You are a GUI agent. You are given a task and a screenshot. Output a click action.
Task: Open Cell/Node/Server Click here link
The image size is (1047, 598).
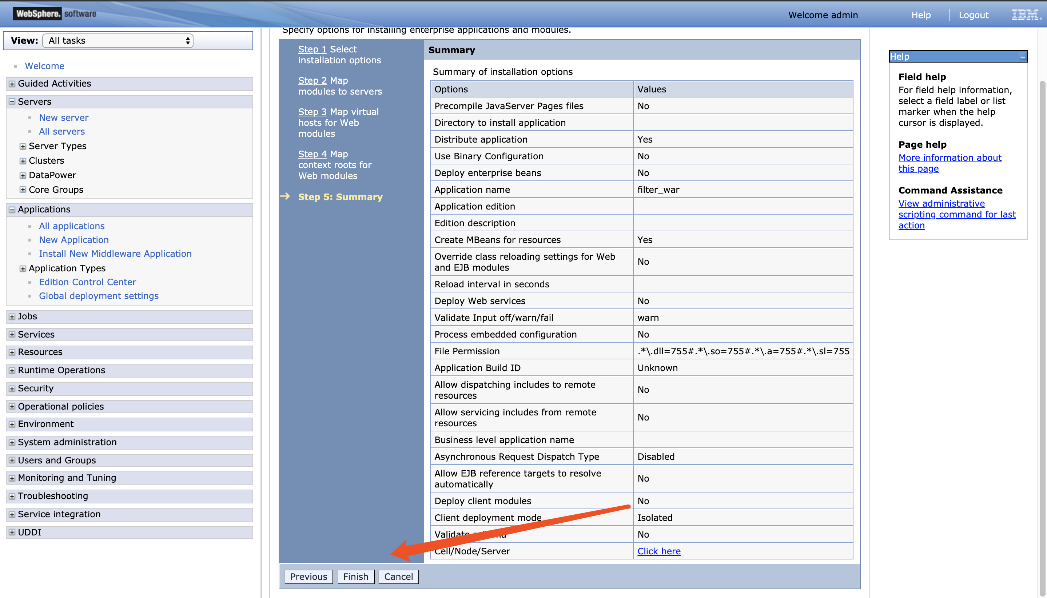pos(658,551)
